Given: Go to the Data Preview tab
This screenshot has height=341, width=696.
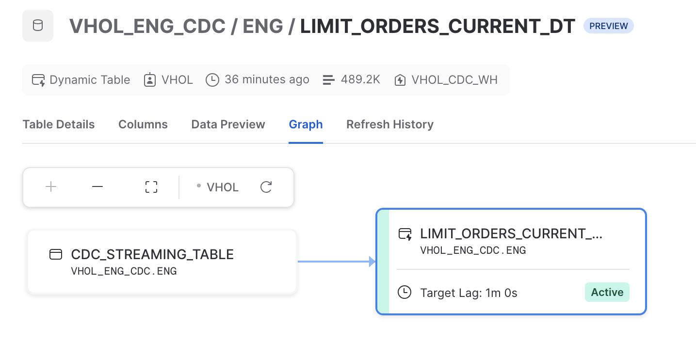Looking at the screenshot, I should pos(228,124).
